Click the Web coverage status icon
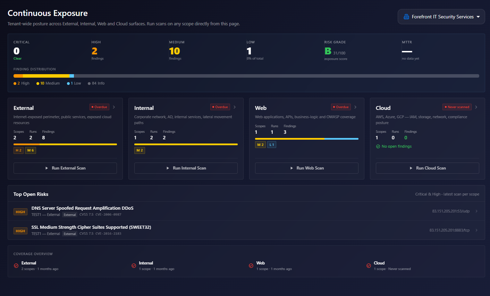The width and height of the screenshot is (490, 296). pyautogui.click(x=251, y=266)
